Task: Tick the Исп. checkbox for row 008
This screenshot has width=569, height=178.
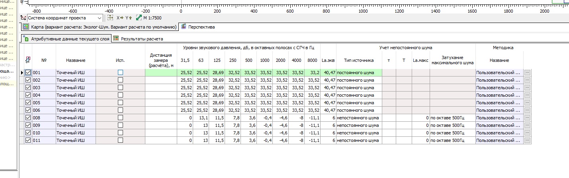Action: pyautogui.click(x=120, y=118)
